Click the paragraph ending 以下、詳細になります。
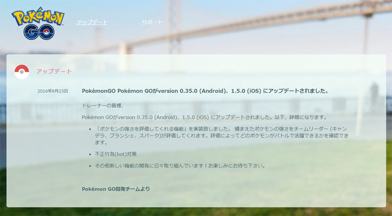 pyautogui.click(x=204, y=117)
